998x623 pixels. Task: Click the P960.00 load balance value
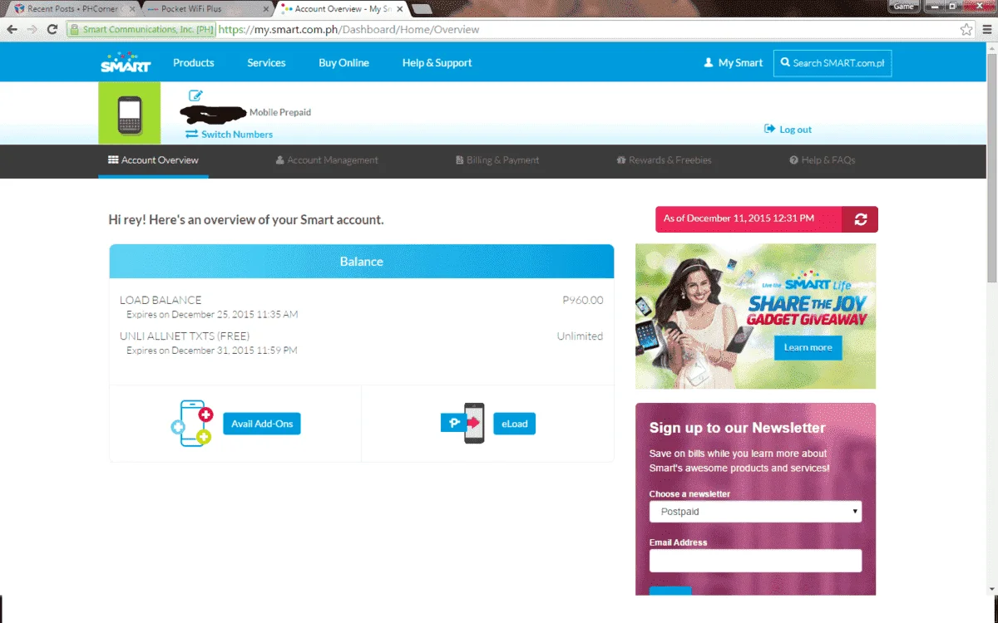583,300
